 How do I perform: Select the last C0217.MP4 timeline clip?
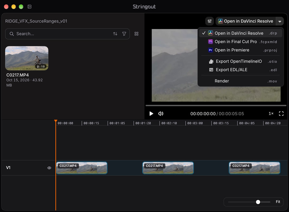coord(255,168)
